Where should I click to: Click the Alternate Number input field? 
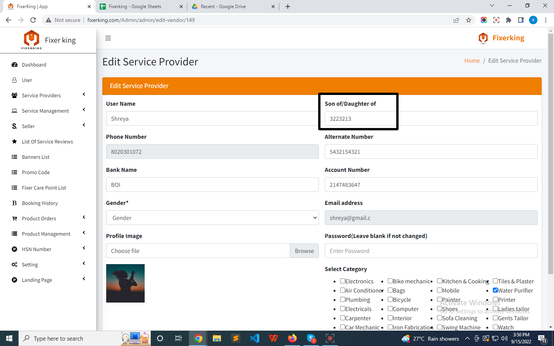431,151
